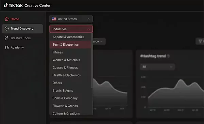
Task: Click the left trend area chart
Action: pos(110,93)
